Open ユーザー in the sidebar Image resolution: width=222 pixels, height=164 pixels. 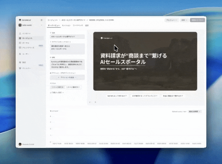click(x=31, y=54)
